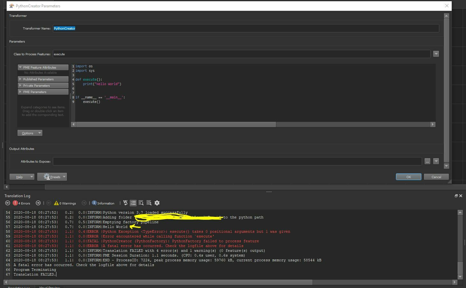The height and width of the screenshot is (288, 466).
Task: Confirm with the OK button
Action: click(x=409, y=177)
